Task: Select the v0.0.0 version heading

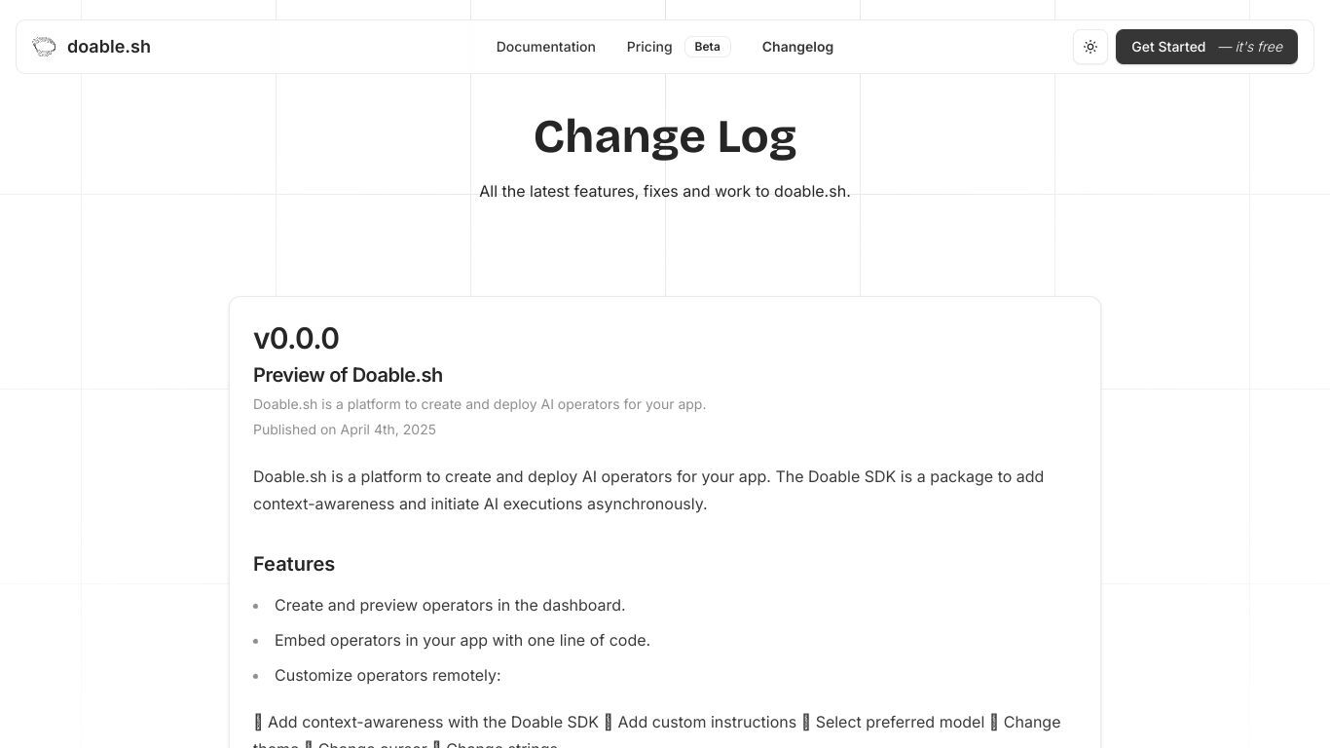Action: [x=296, y=338]
